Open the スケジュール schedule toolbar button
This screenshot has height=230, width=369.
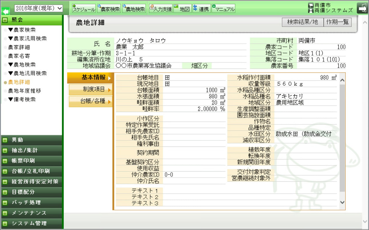click(x=84, y=9)
